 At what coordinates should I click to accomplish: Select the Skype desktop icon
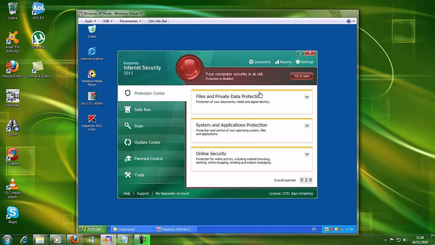coord(12,215)
